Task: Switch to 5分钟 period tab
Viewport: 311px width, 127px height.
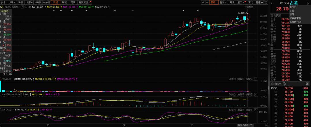Action: (20, 2)
